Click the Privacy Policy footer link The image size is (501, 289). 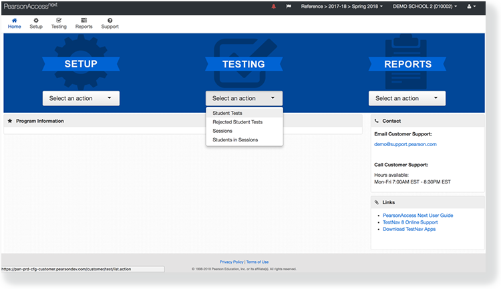point(231,262)
